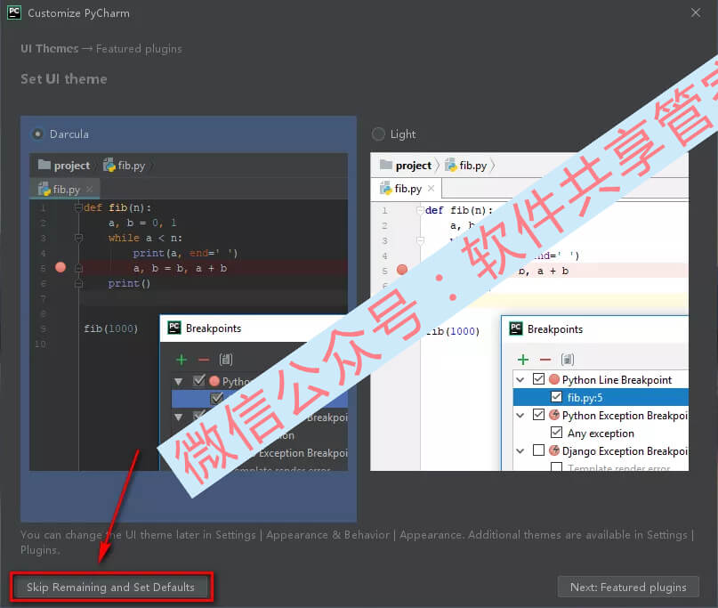Image resolution: width=718 pixels, height=608 pixels.
Task: Select the Darcula theme radio button
Action: click(x=37, y=134)
